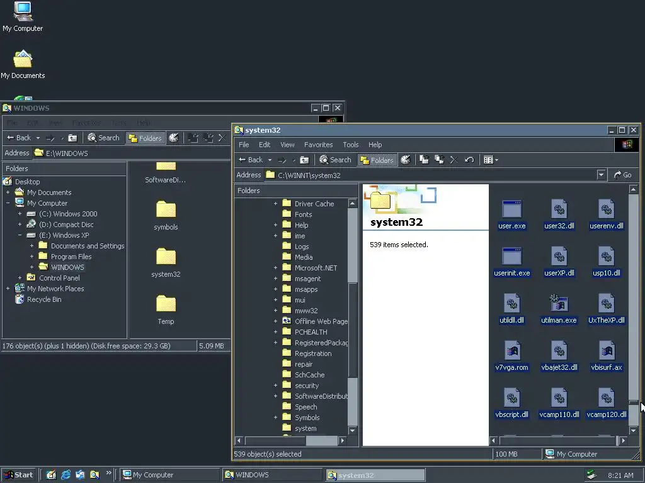Viewport: 645px width, 483px height.
Task: Open Favorites menu in system32 window
Action: coord(318,145)
